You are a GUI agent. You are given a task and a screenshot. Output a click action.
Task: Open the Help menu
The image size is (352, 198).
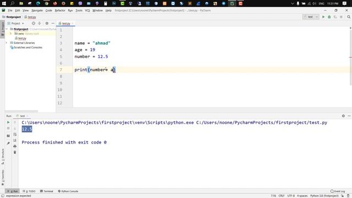tap(108, 10)
